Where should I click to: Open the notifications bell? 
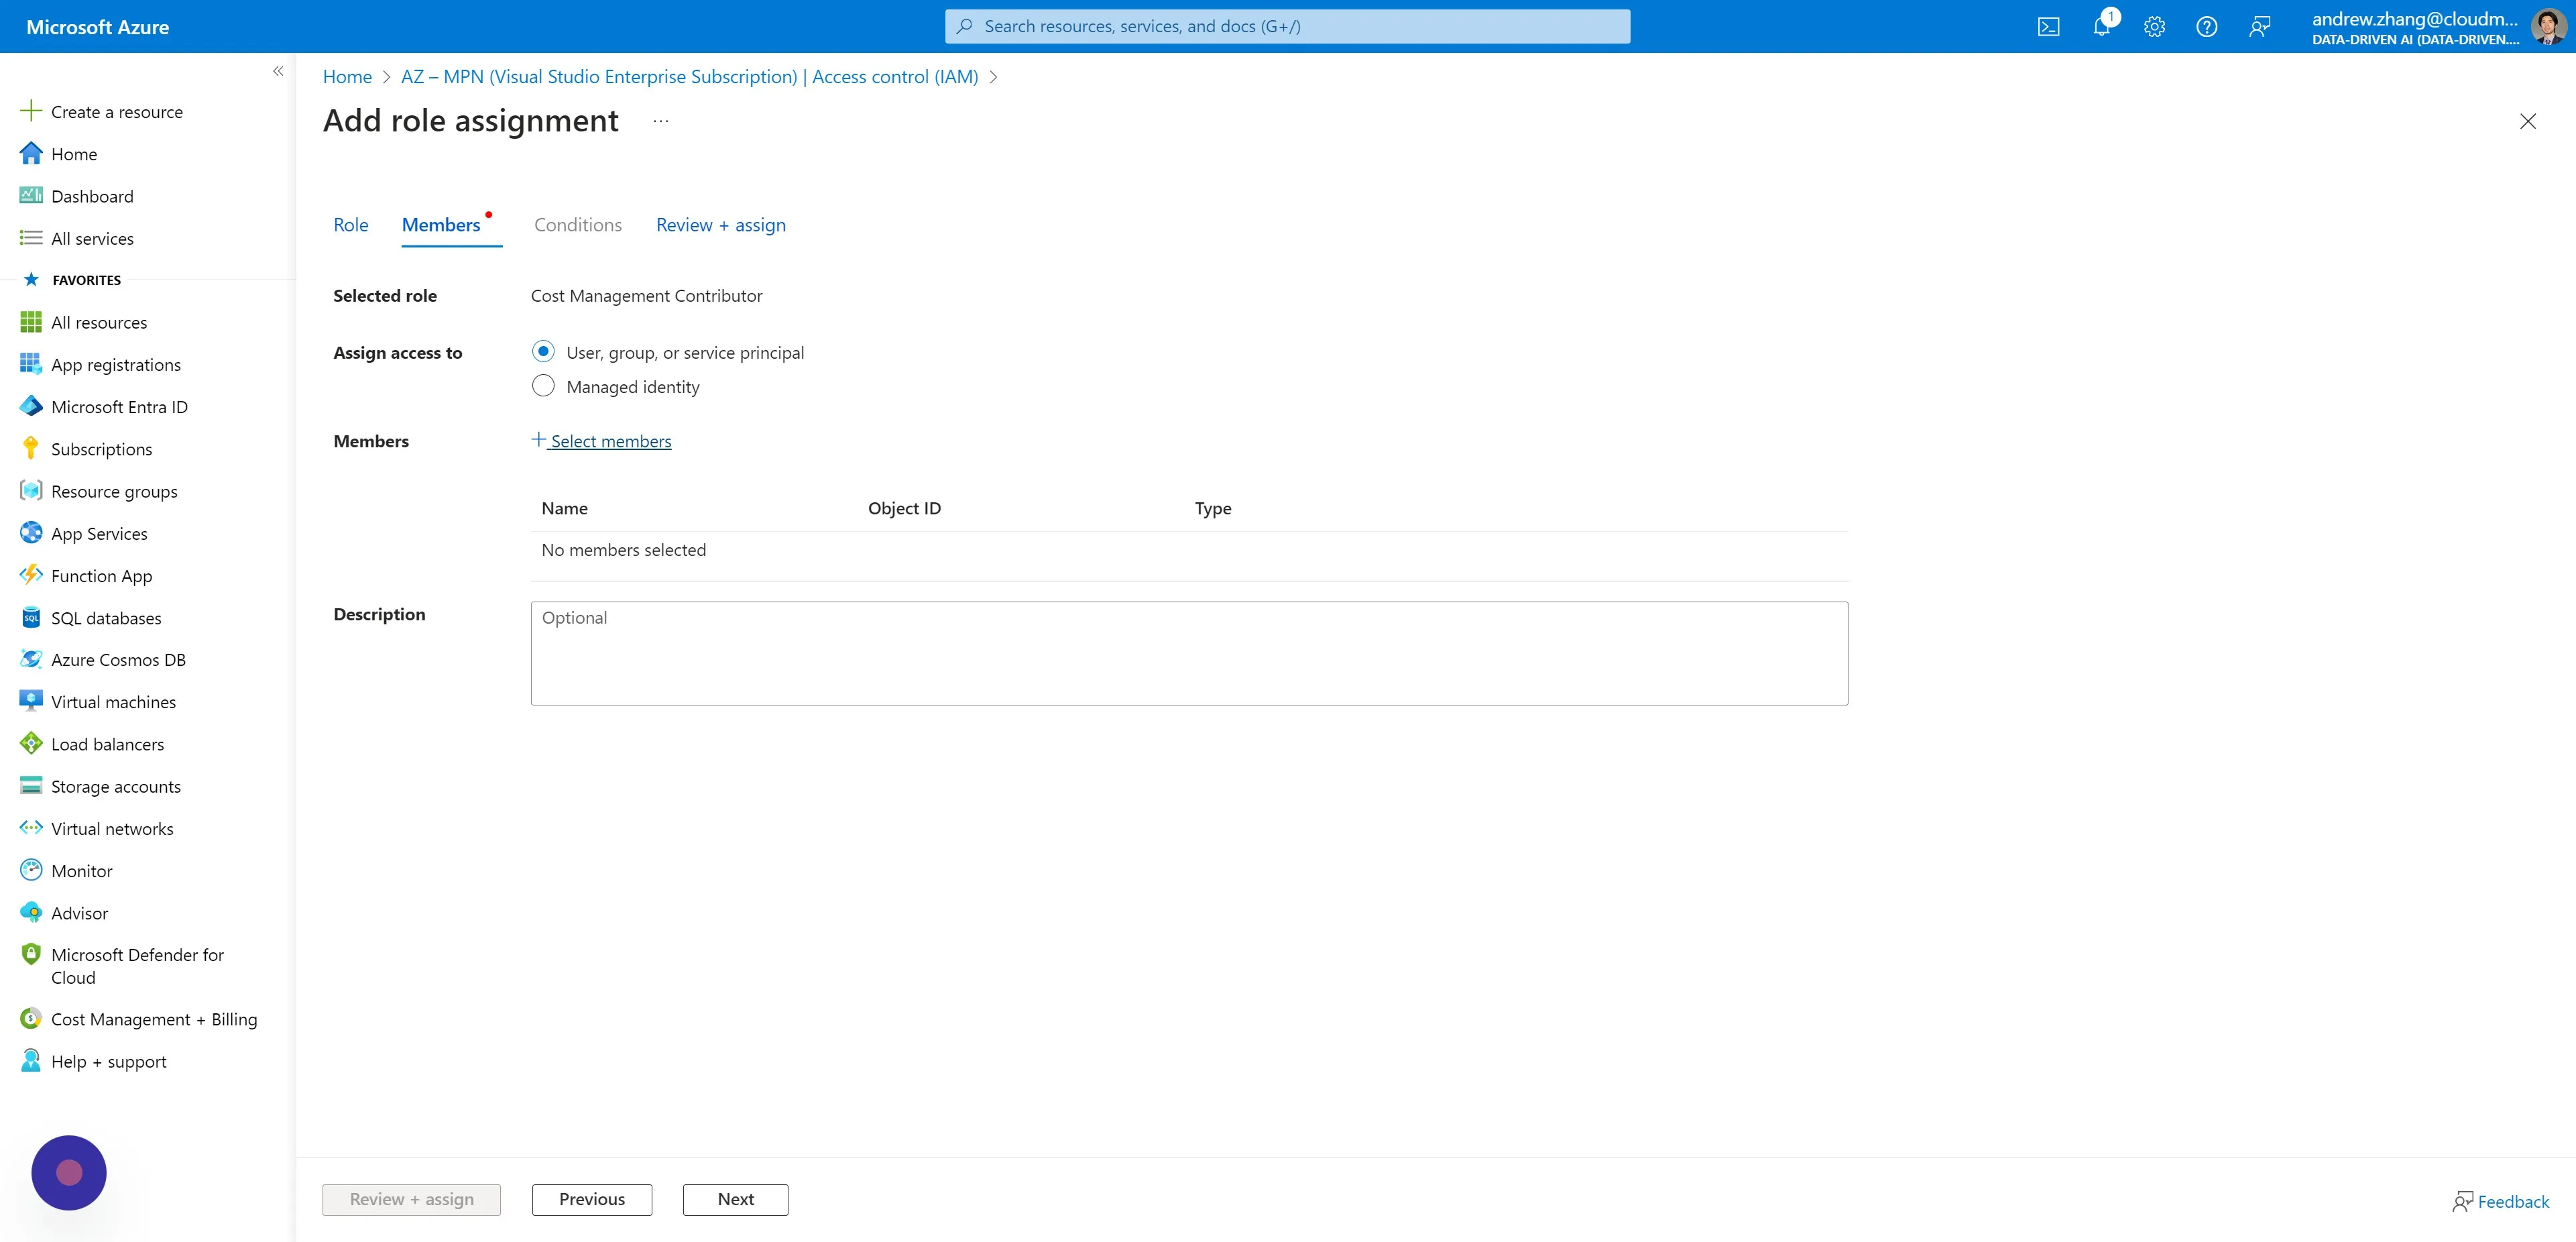click(x=2102, y=26)
